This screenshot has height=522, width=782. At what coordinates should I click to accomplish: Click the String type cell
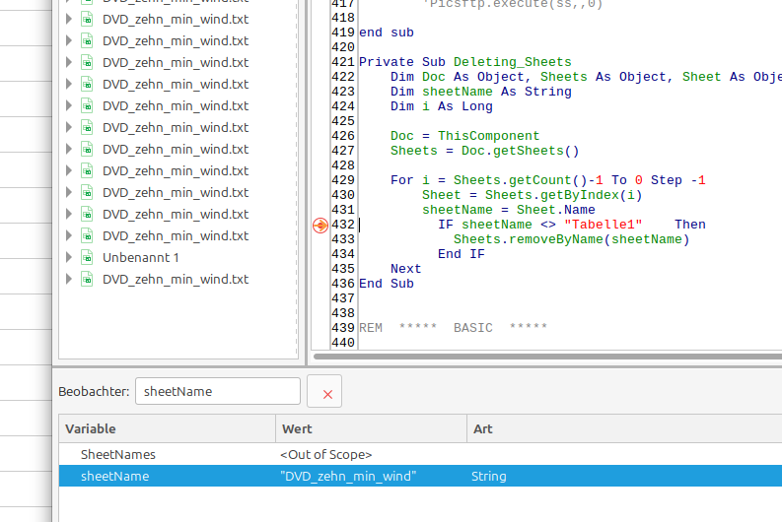coord(489,476)
